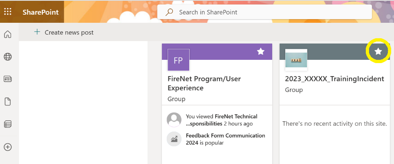Unfollow FireNet Program site using star

pyautogui.click(x=260, y=51)
